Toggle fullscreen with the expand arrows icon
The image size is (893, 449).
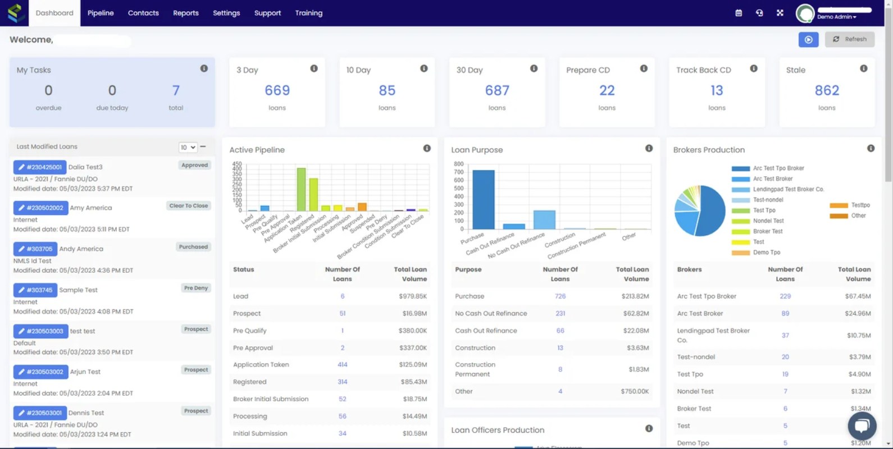[x=780, y=13]
